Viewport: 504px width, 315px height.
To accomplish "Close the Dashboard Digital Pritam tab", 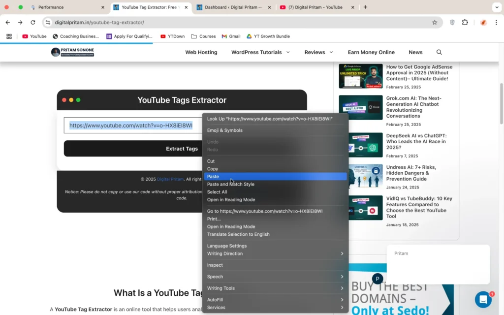I will click(269, 7).
